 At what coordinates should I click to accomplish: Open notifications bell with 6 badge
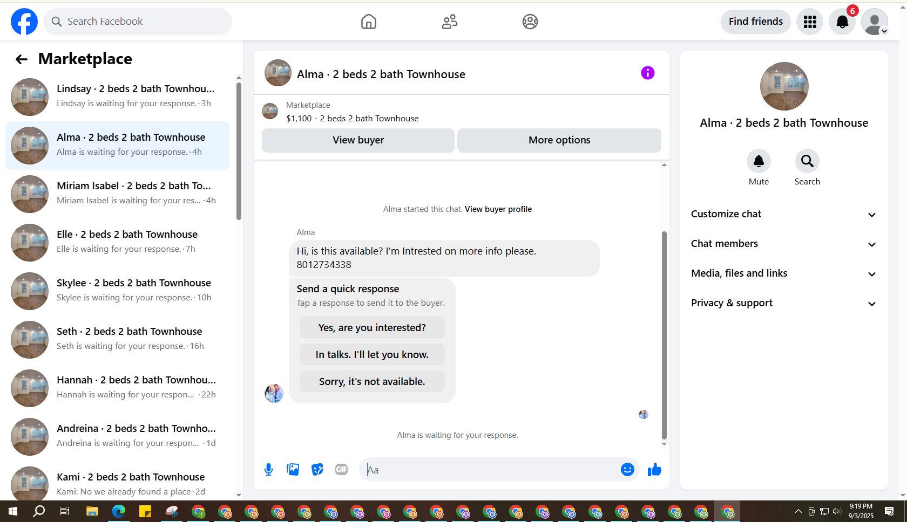click(842, 22)
